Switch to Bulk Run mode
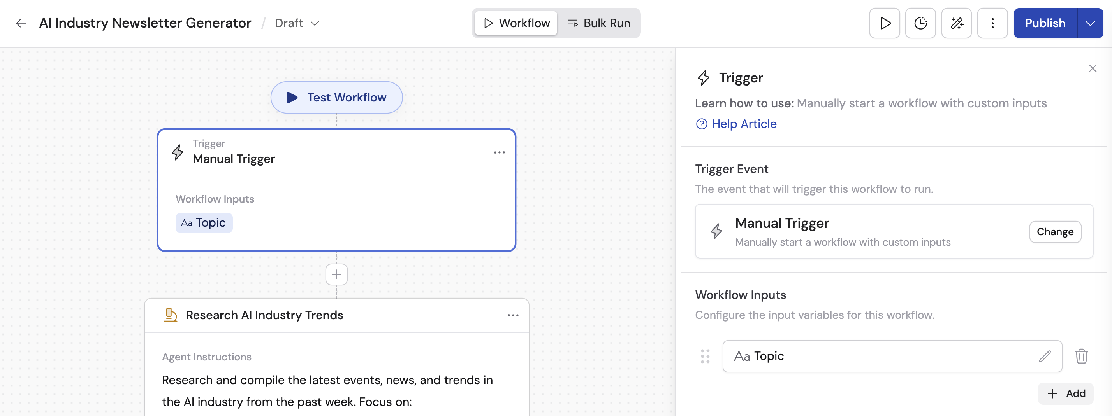The height and width of the screenshot is (416, 1112). click(599, 23)
